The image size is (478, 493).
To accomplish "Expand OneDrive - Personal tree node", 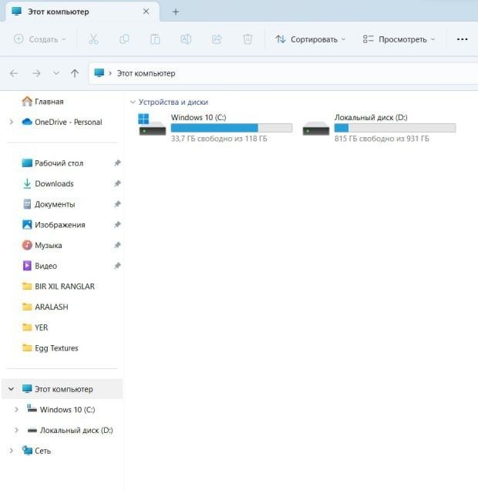I will coord(12,122).
